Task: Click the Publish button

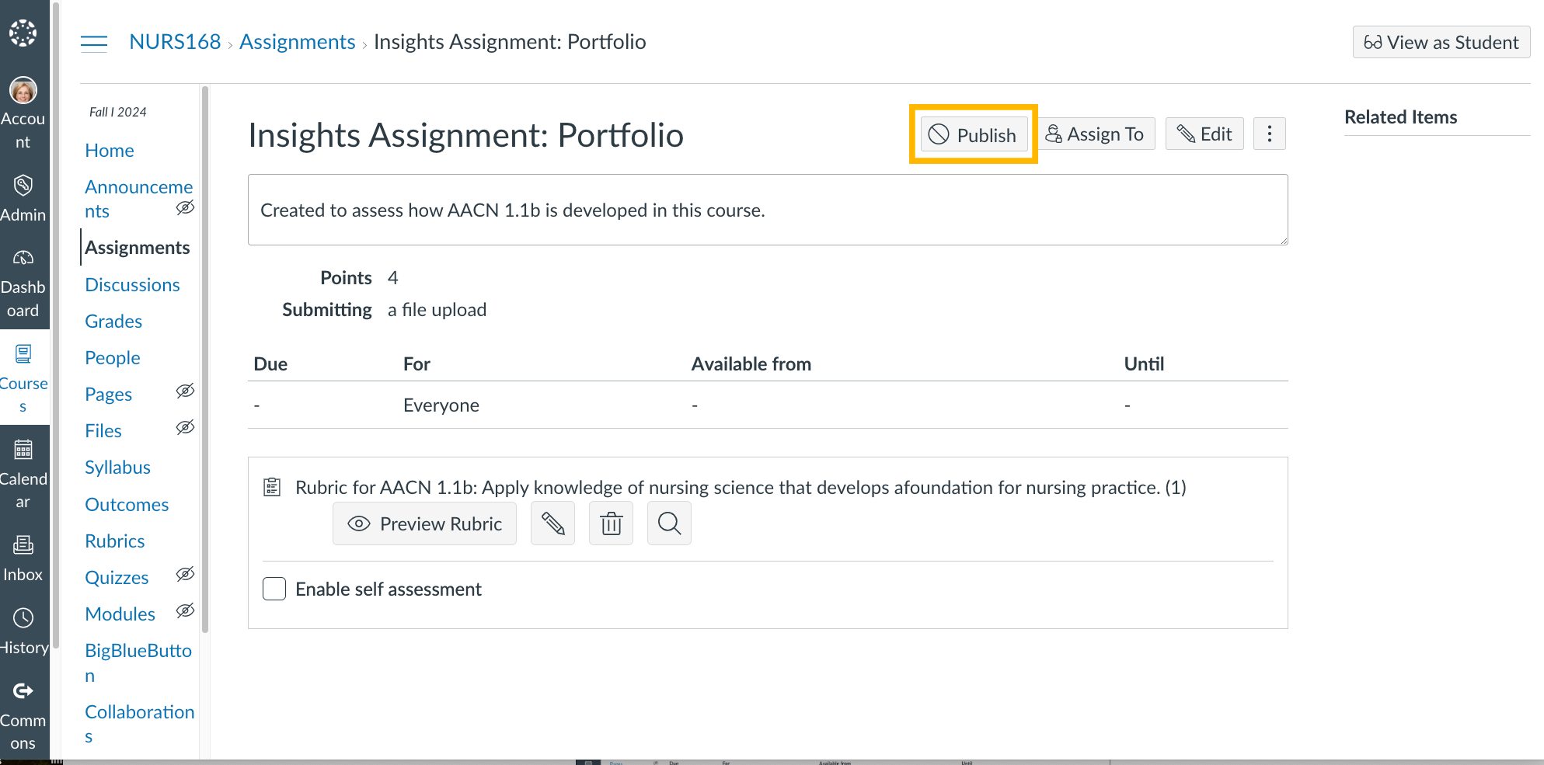Action: coord(974,134)
